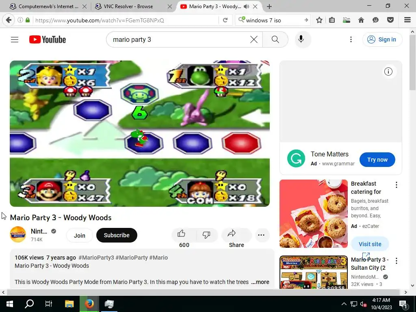Save page to Pocket icon

tap(390, 20)
